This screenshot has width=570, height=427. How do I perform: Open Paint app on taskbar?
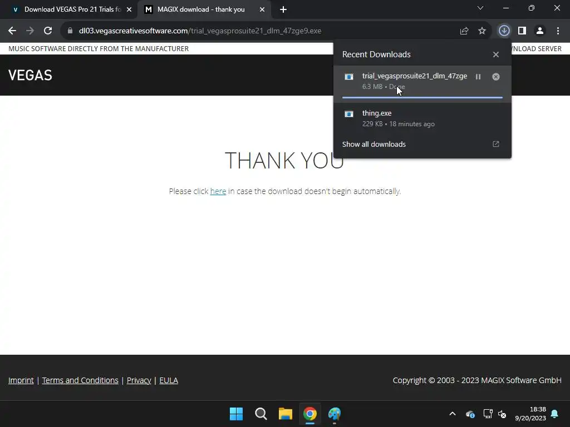pos(335,414)
